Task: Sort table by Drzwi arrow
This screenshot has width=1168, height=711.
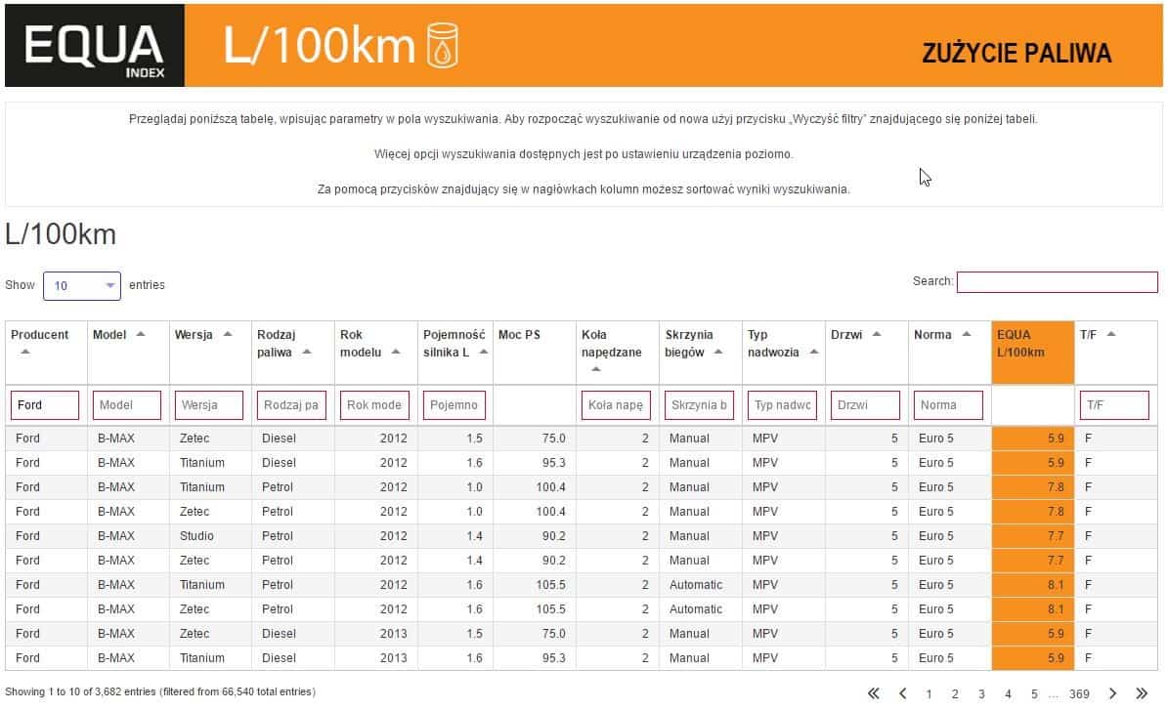Action: [x=876, y=334]
